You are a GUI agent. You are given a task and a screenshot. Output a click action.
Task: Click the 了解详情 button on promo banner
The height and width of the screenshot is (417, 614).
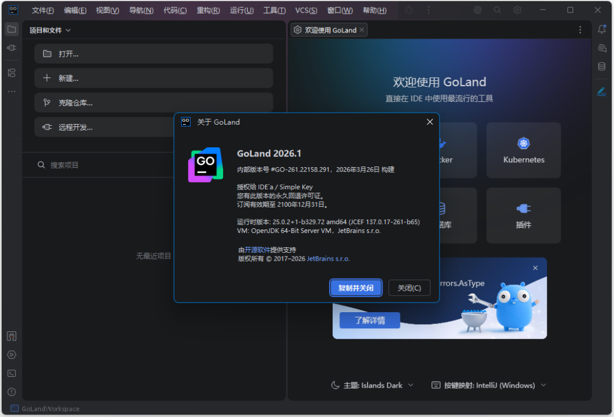(370, 320)
